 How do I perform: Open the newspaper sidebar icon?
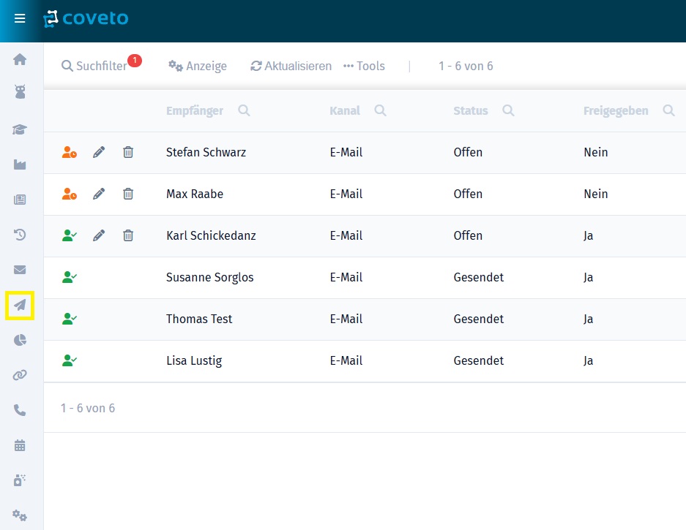[x=20, y=200]
